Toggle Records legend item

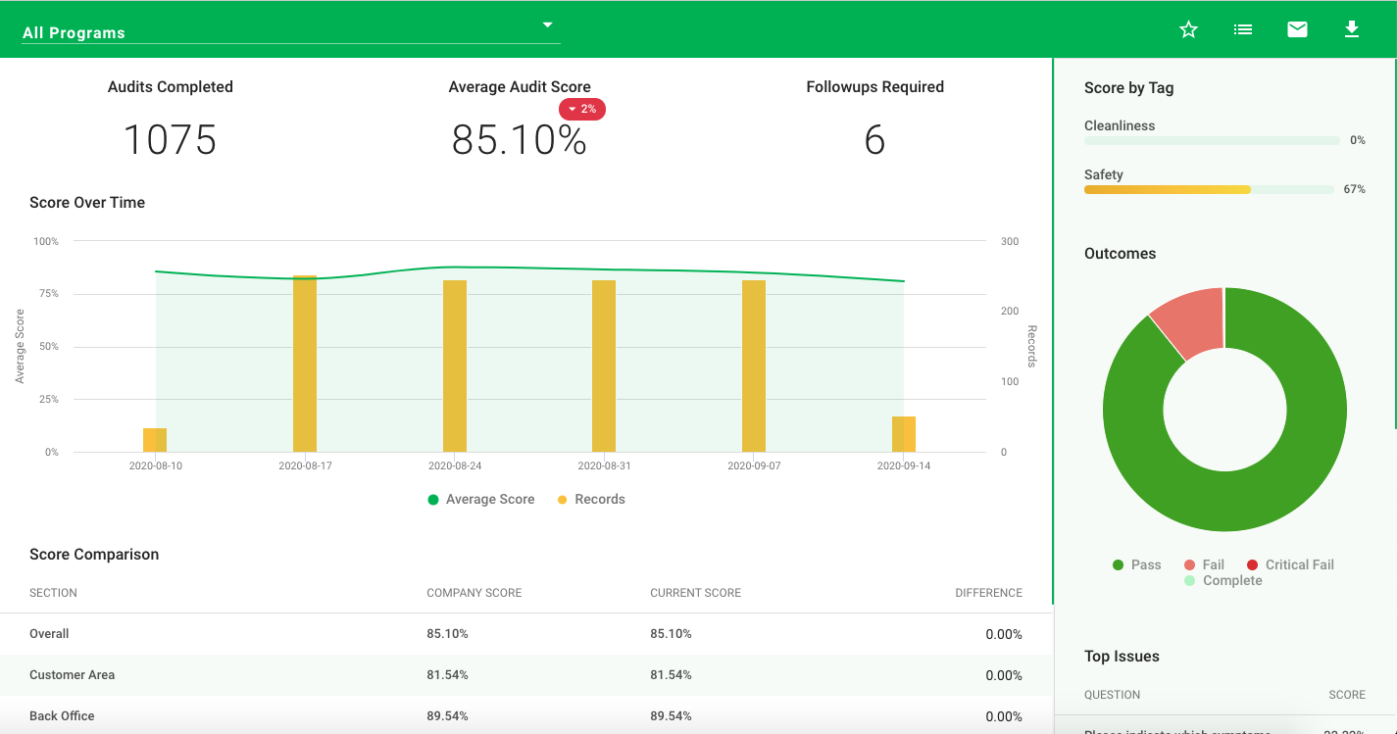pyautogui.click(x=591, y=500)
